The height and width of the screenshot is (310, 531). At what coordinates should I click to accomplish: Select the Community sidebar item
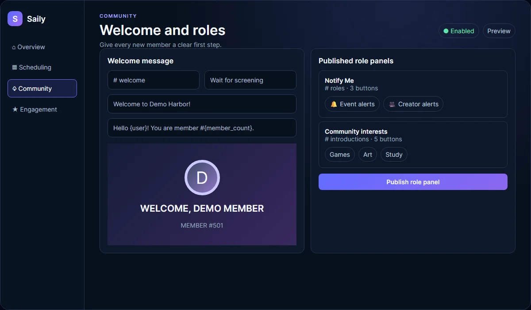pos(42,88)
